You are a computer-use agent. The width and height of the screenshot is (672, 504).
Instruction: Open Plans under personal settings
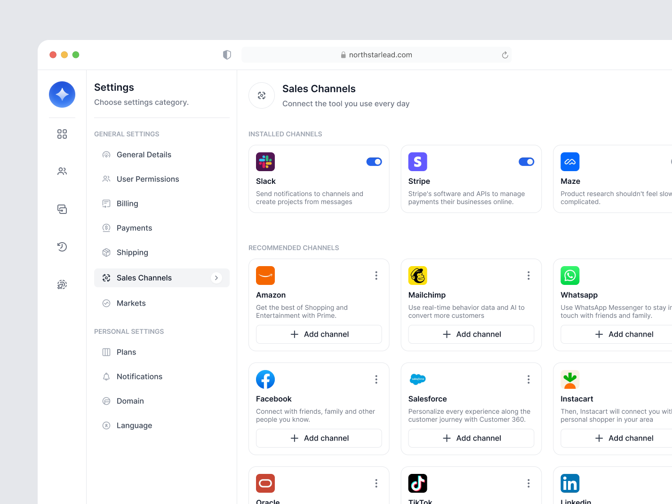[x=162, y=352]
